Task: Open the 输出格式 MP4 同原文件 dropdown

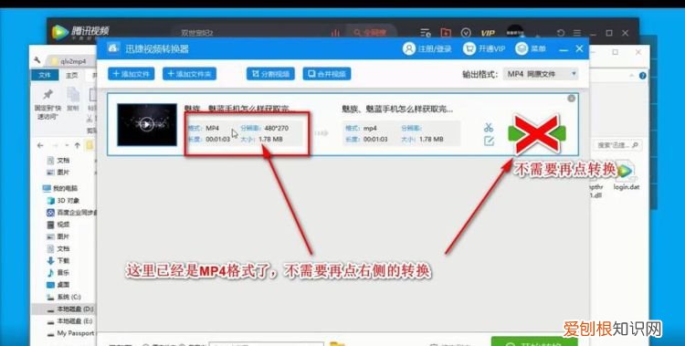Action: pos(541,74)
